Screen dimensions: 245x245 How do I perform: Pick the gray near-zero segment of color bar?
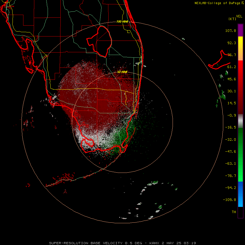click(240, 121)
